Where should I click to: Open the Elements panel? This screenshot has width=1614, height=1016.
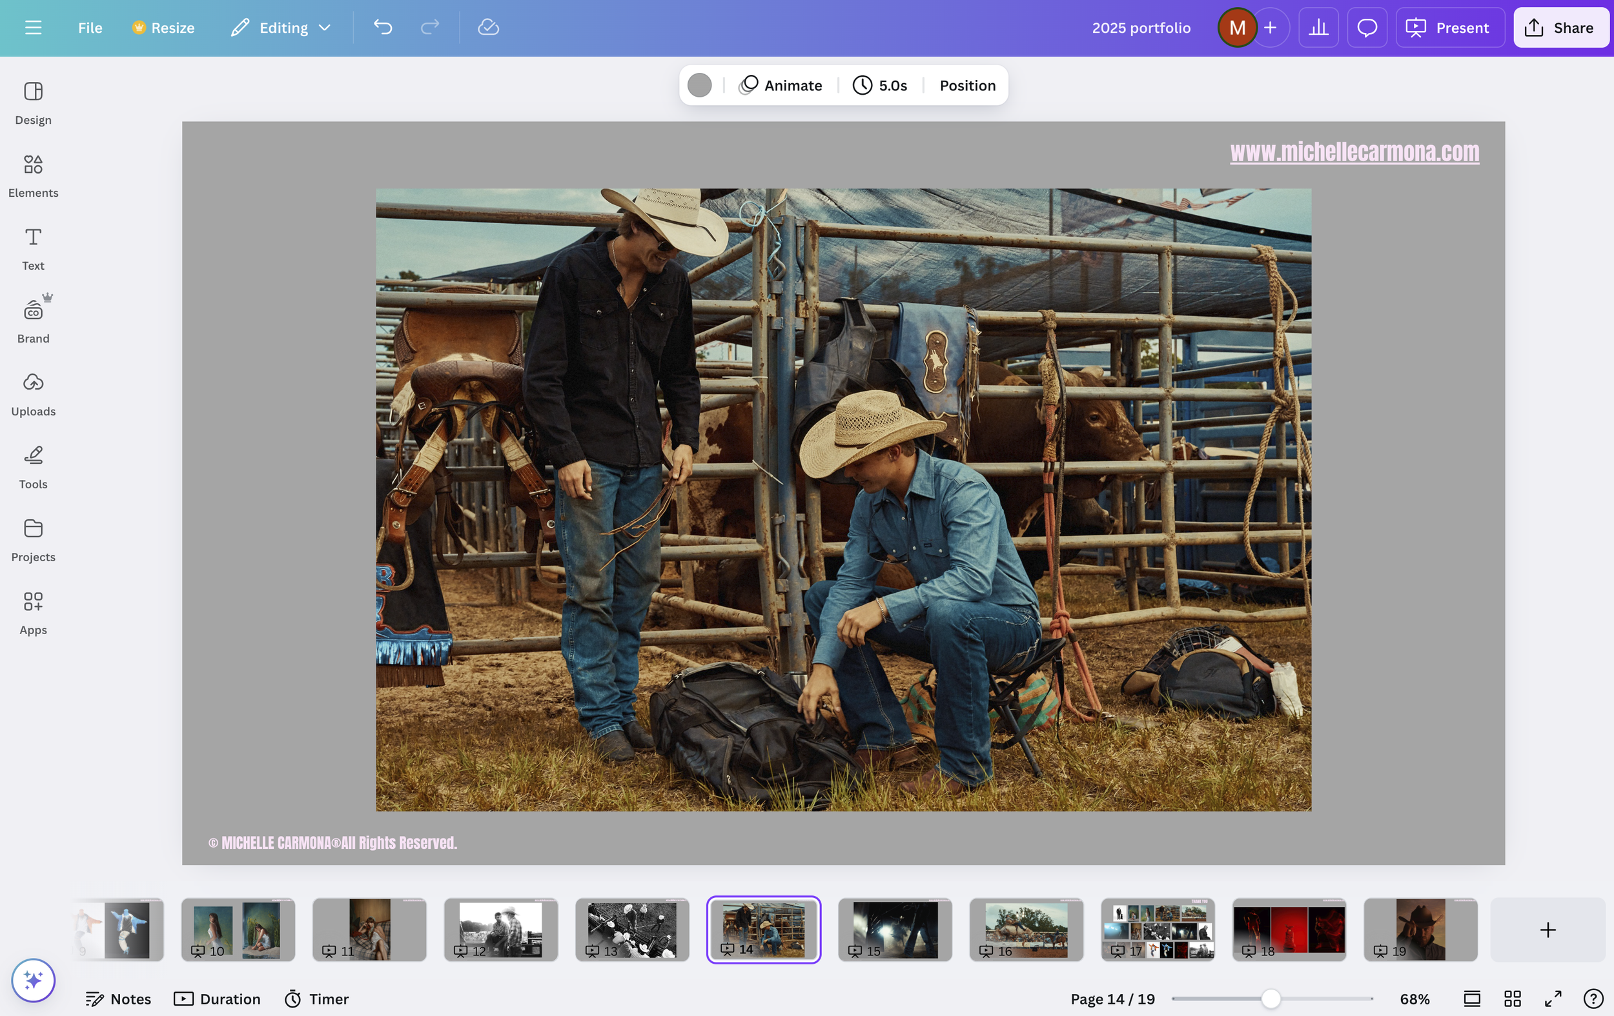click(33, 175)
